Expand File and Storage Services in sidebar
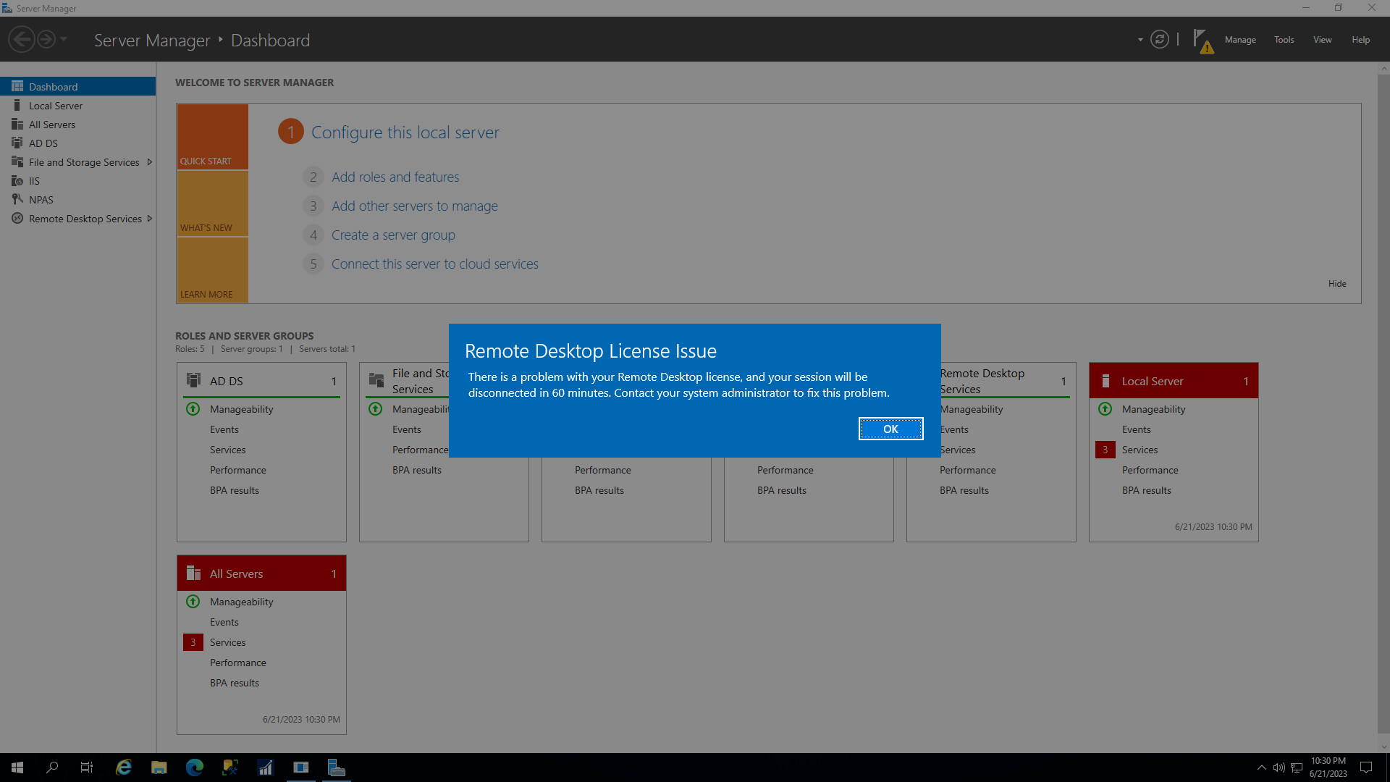The height and width of the screenshot is (782, 1390). click(x=149, y=161)
